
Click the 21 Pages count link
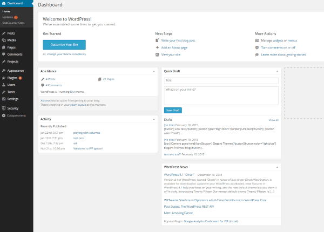click(x=109, y=79)
